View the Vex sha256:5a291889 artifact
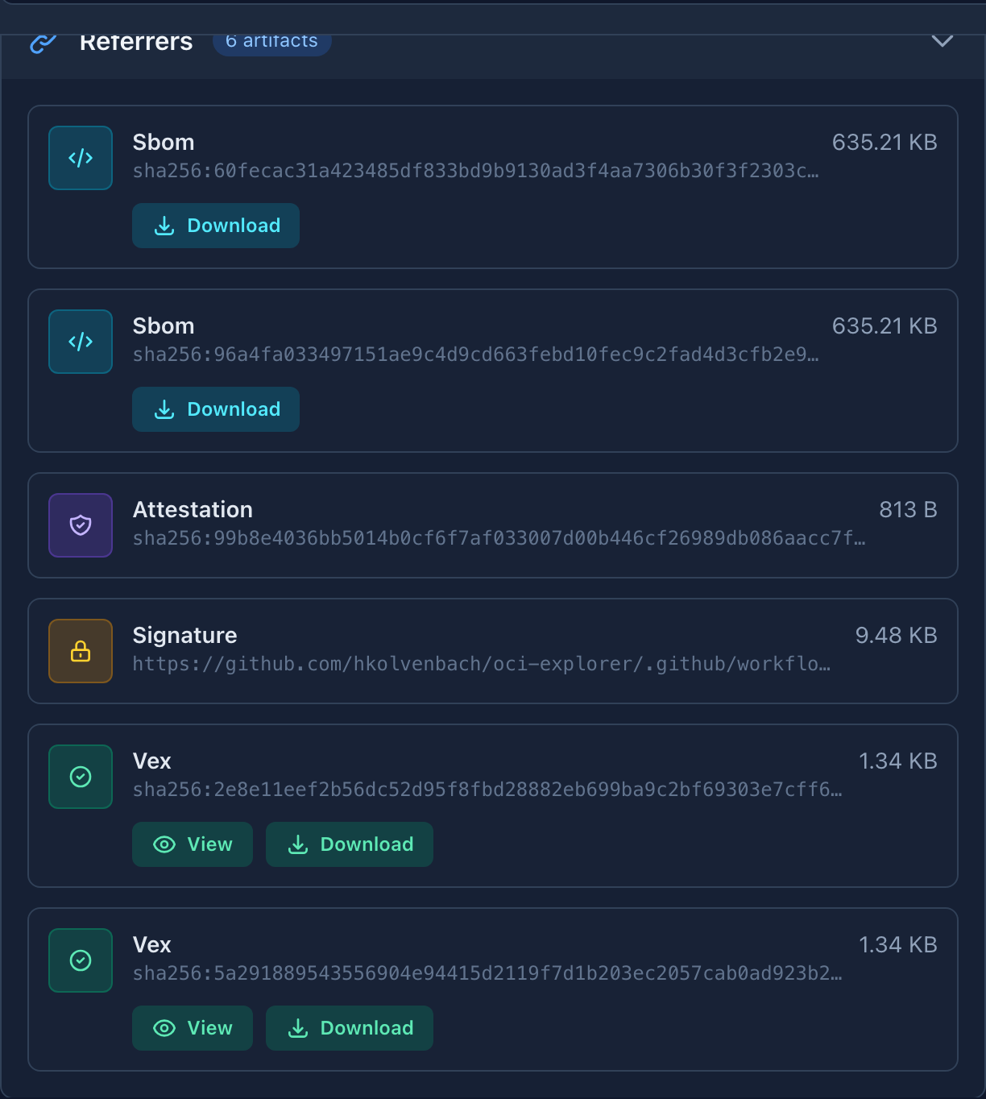The image size is (986, 1099). click(x=193, y=1028)
